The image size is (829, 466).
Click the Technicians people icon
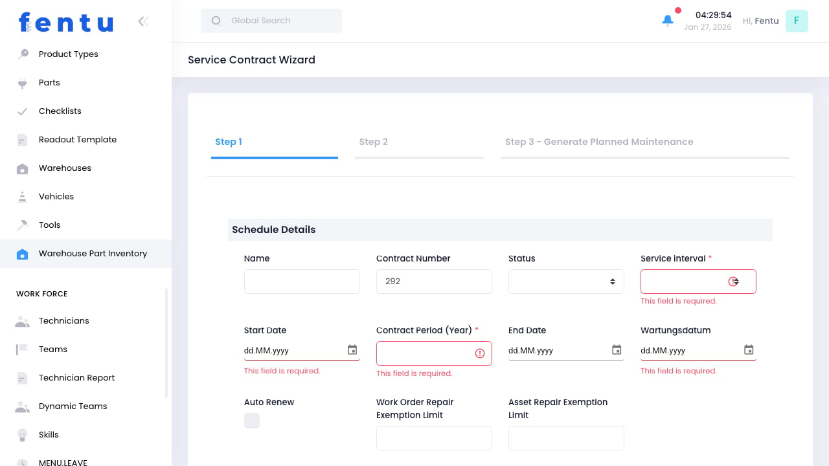point(23,321)
